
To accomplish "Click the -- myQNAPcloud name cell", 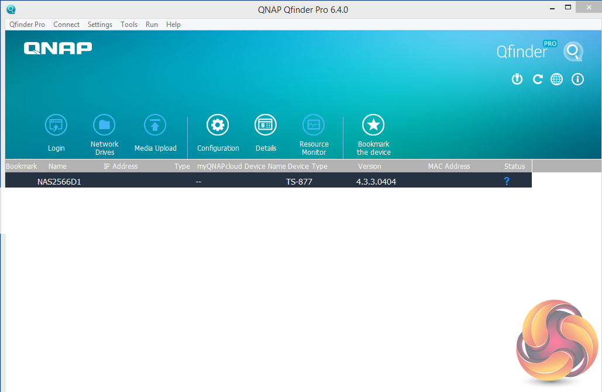I will click(198, 182).
